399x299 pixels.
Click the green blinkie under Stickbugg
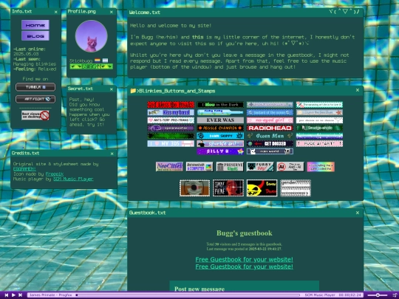[x=92, y=66]
